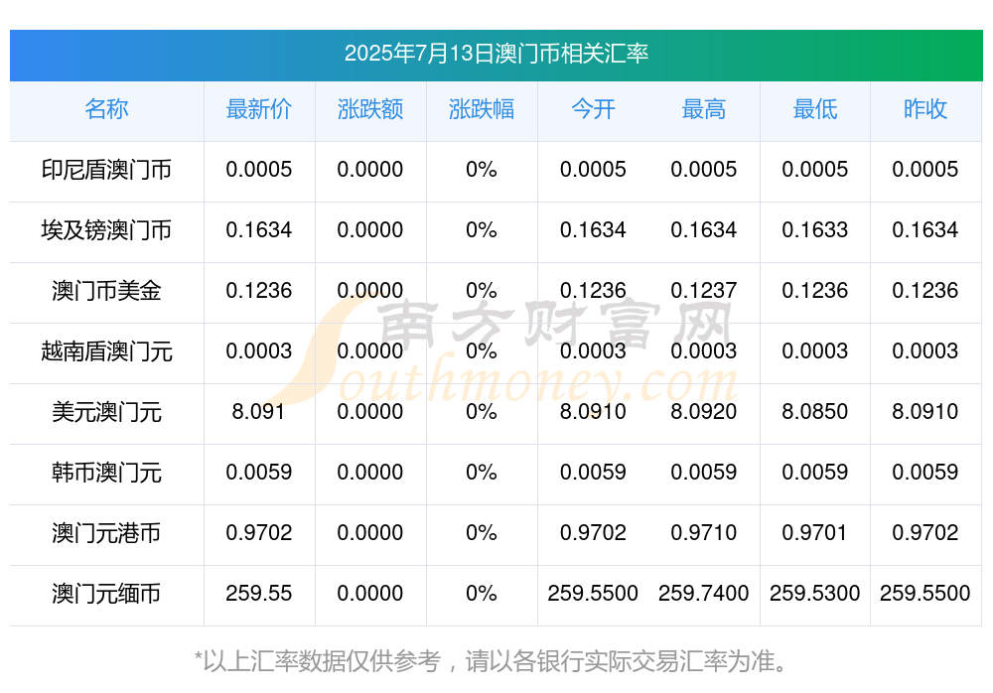The image size is (993, 693).
Task: Select the 最新价 column header
Action: tap(259, 109)
